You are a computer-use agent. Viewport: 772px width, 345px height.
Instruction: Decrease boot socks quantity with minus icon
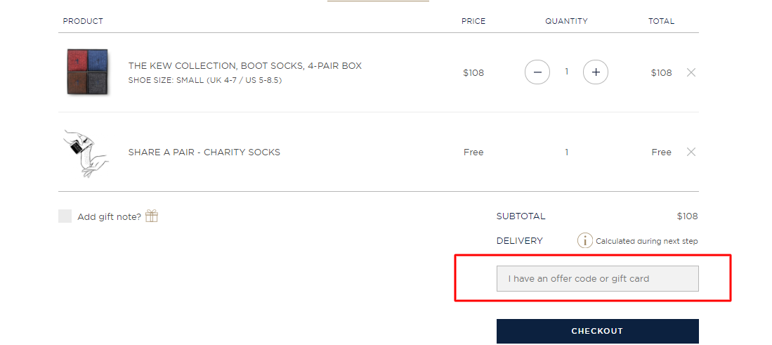(x=537, y=72)
